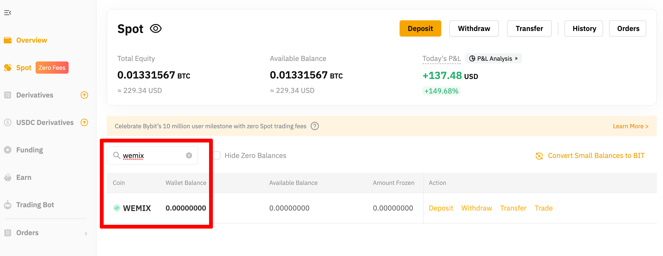Open the Spot account section
663x256 pixels.
click(24, 68)
